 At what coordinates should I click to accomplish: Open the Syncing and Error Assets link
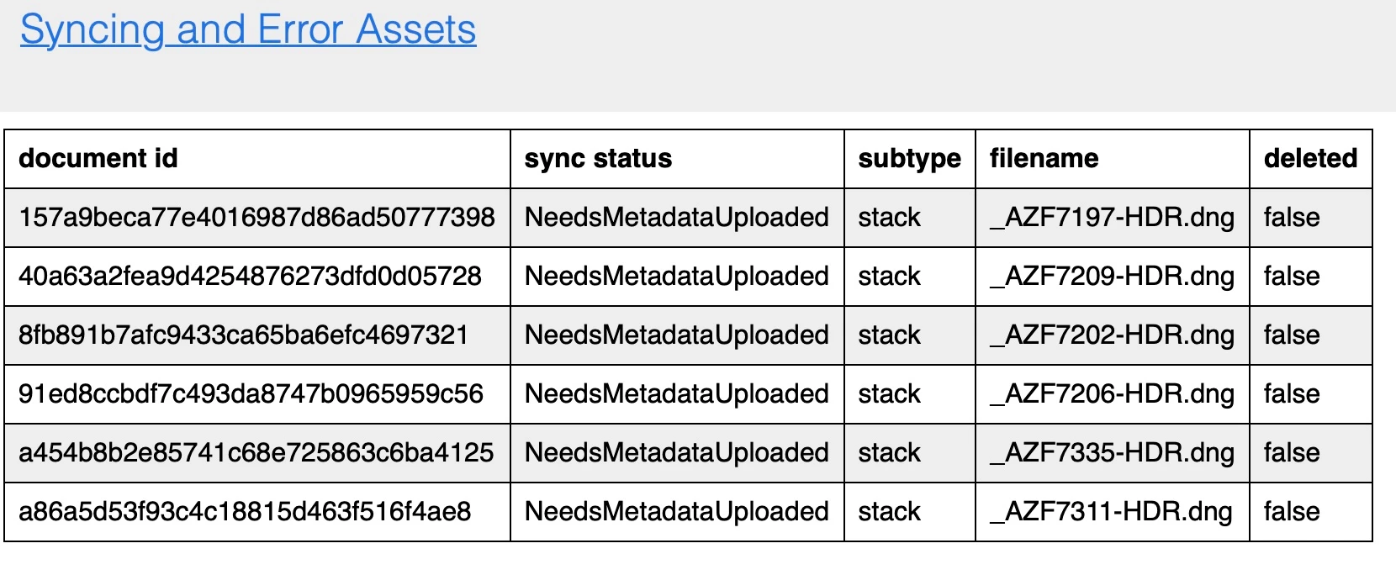pos(248,30)
